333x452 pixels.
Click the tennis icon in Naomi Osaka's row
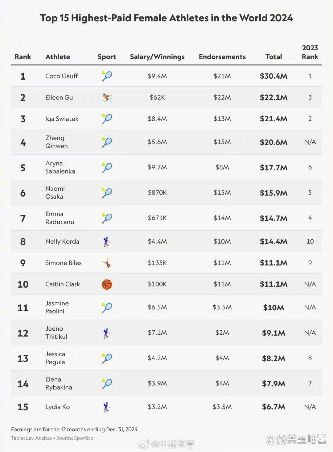(x=107, y=193)
